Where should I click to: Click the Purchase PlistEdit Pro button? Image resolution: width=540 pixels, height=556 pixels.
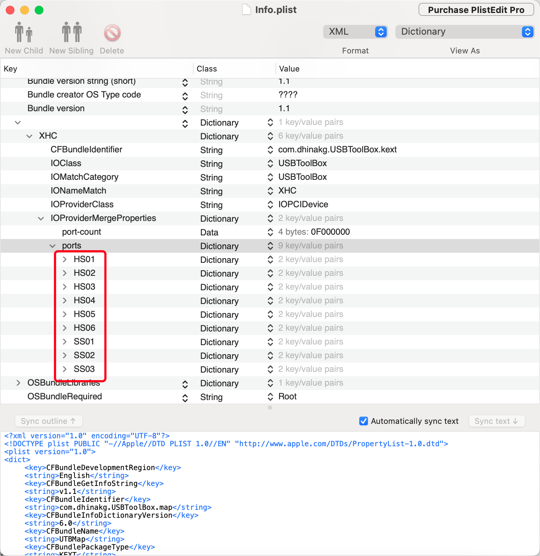click(476, 10)
